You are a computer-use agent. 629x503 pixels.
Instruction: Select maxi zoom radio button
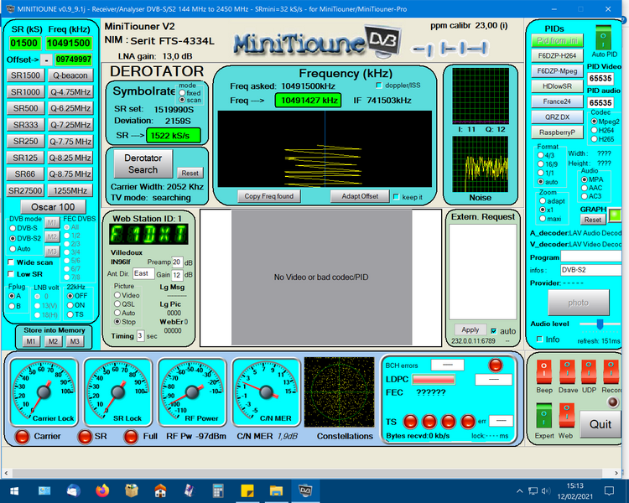[543, 219]
